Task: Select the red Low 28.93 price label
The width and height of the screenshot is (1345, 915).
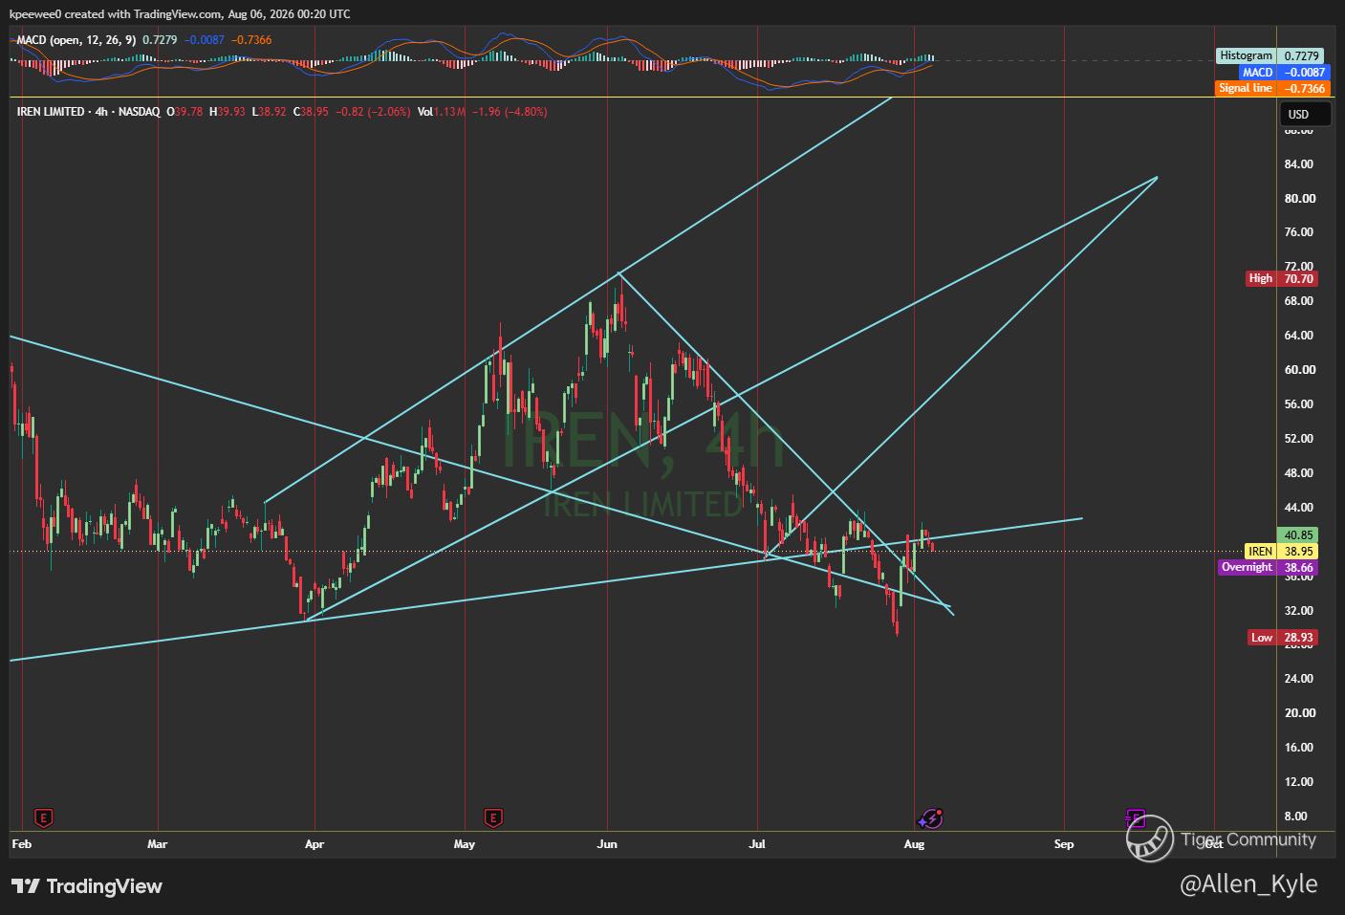Action: pyautogui.click(x=1283, y=637)
